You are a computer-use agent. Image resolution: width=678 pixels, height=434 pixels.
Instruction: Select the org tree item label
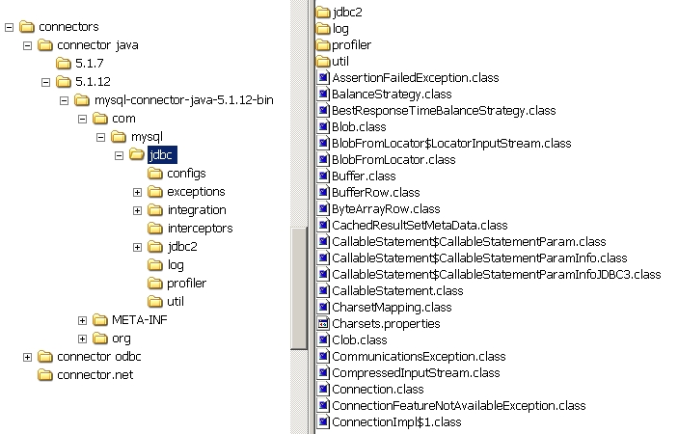[x=122, y=339]
